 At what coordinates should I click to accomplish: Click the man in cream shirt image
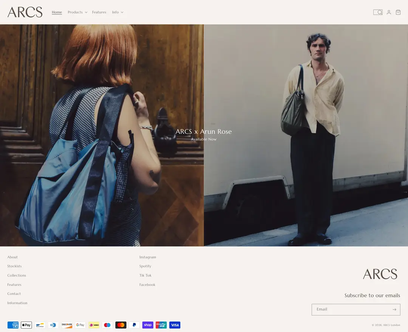pos(306,135)
